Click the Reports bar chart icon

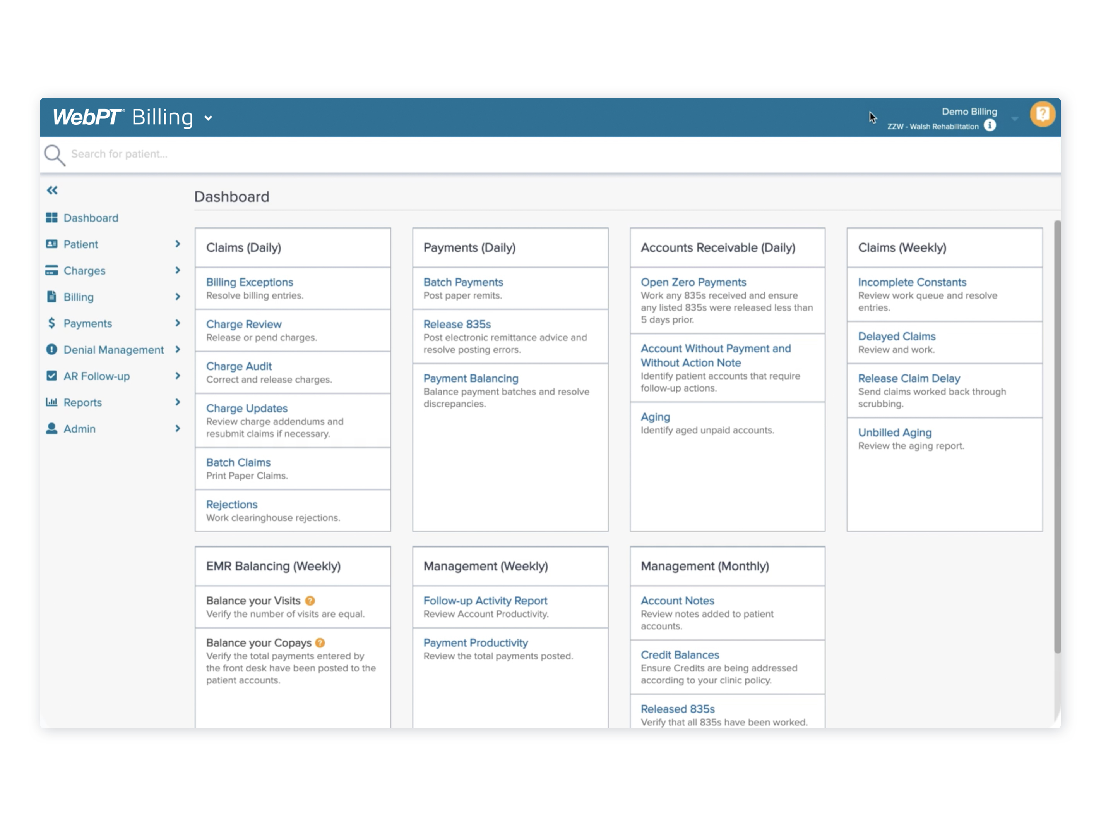click(51, 402)
